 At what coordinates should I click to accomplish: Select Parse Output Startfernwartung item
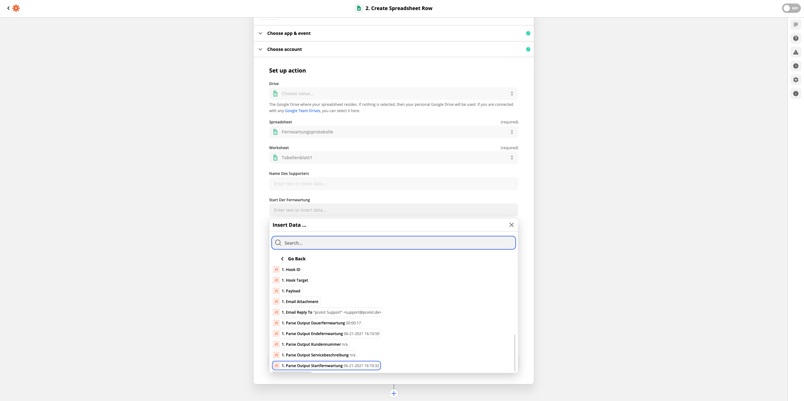(326, 366)
